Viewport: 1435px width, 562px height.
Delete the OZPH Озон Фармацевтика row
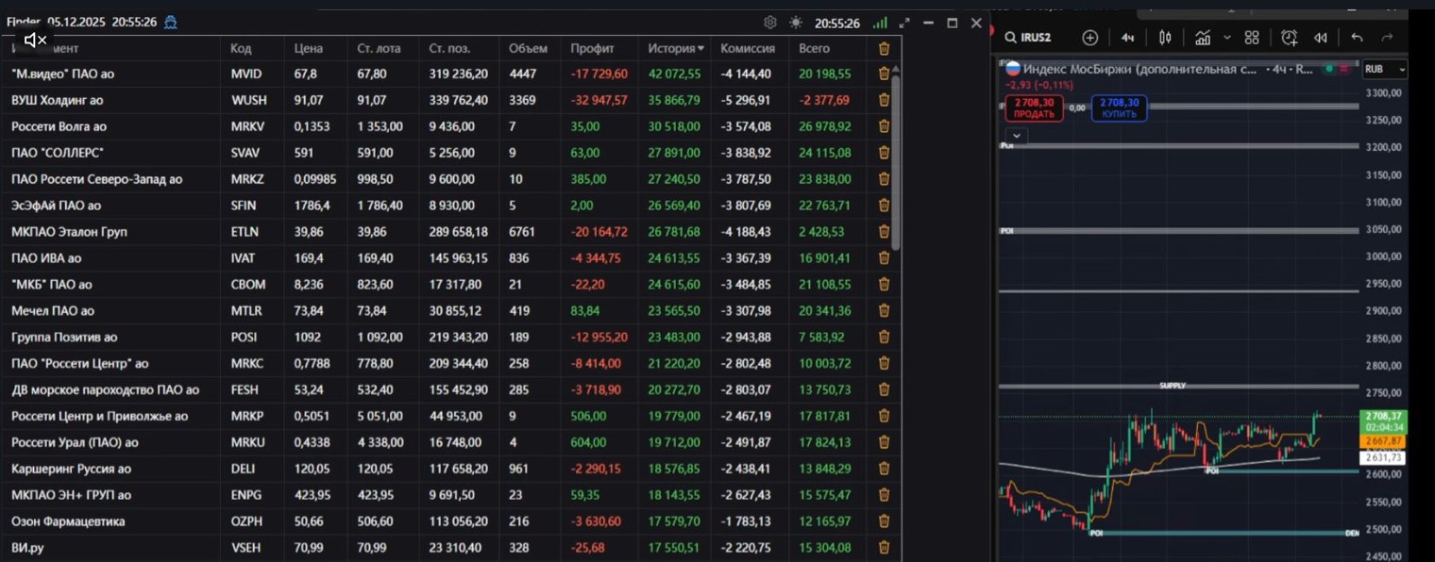tap(884, 521)
